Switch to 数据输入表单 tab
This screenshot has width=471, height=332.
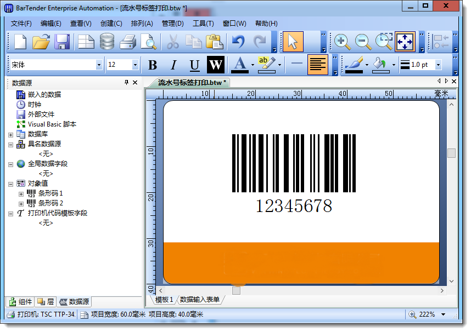pyautogui.click(x=200, y=300)
